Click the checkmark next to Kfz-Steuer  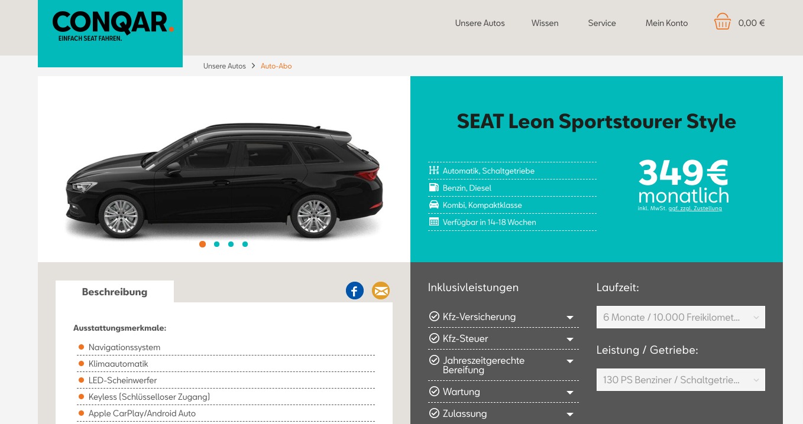434,338
